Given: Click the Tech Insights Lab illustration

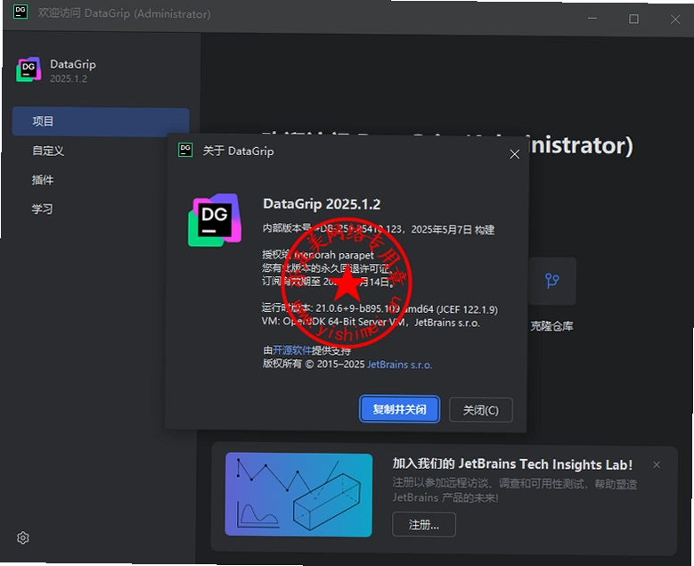Looking at the screenshot, I should [x=298, y=495].
